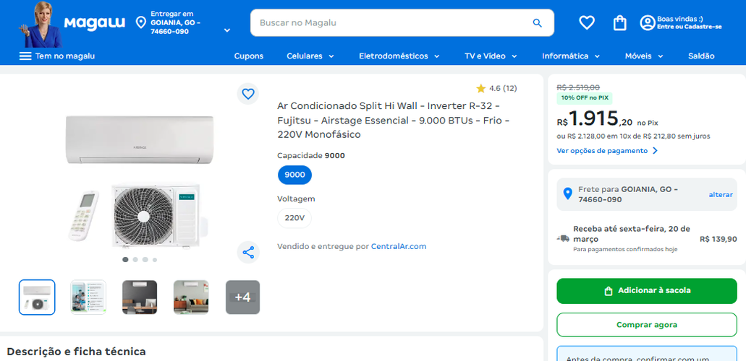This screenshot has width=746, height=361.
Task: Click the crossed-out R$ 2.519,00 price
Action: (x=578, y=87)
